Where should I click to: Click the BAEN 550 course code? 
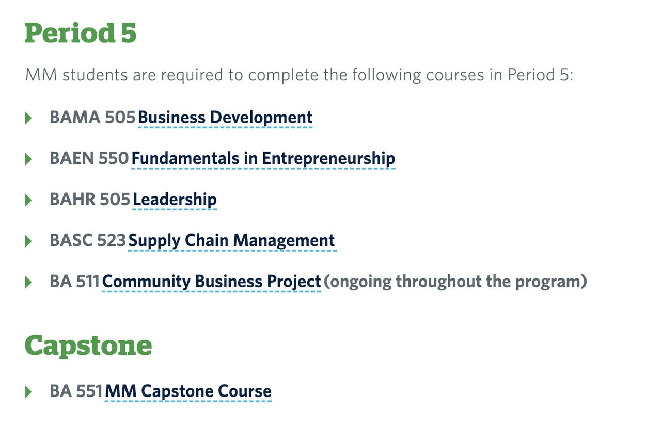[89, 158]
